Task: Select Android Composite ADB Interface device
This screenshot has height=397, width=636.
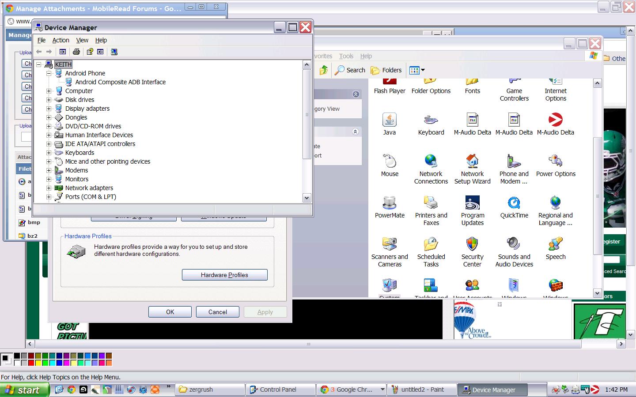Action: [120, 82]
